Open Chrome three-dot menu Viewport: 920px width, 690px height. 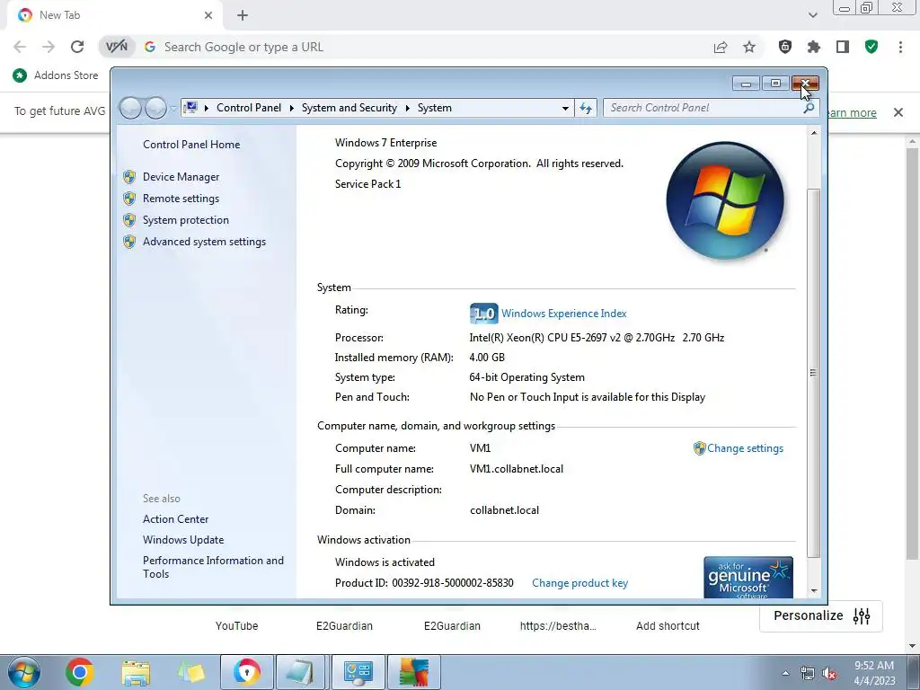coord(900,47)
